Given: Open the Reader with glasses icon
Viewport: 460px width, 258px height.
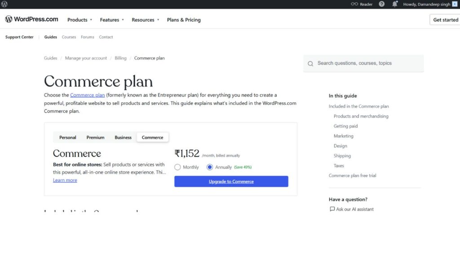Looking at the screenshot, I should click(355, 4).
